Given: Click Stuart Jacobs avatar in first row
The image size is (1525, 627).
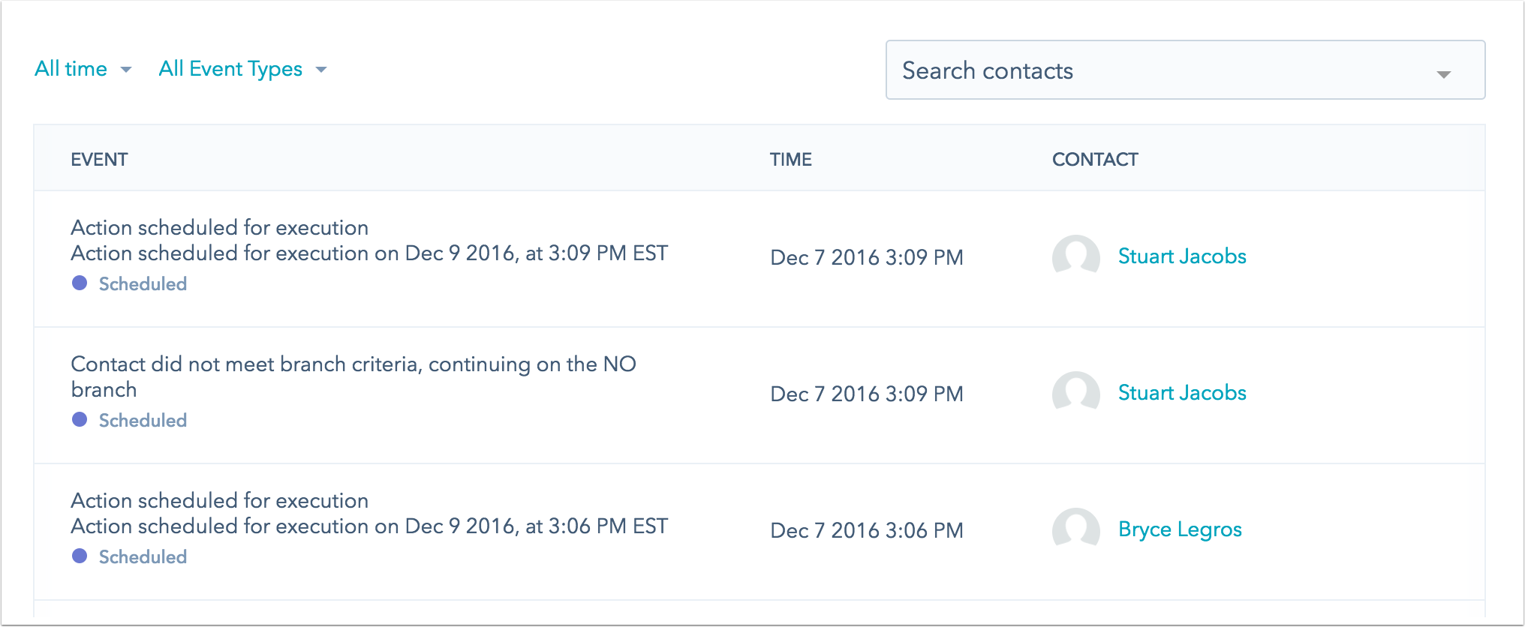Looking at the screenshot, I should coord(1075,257).
